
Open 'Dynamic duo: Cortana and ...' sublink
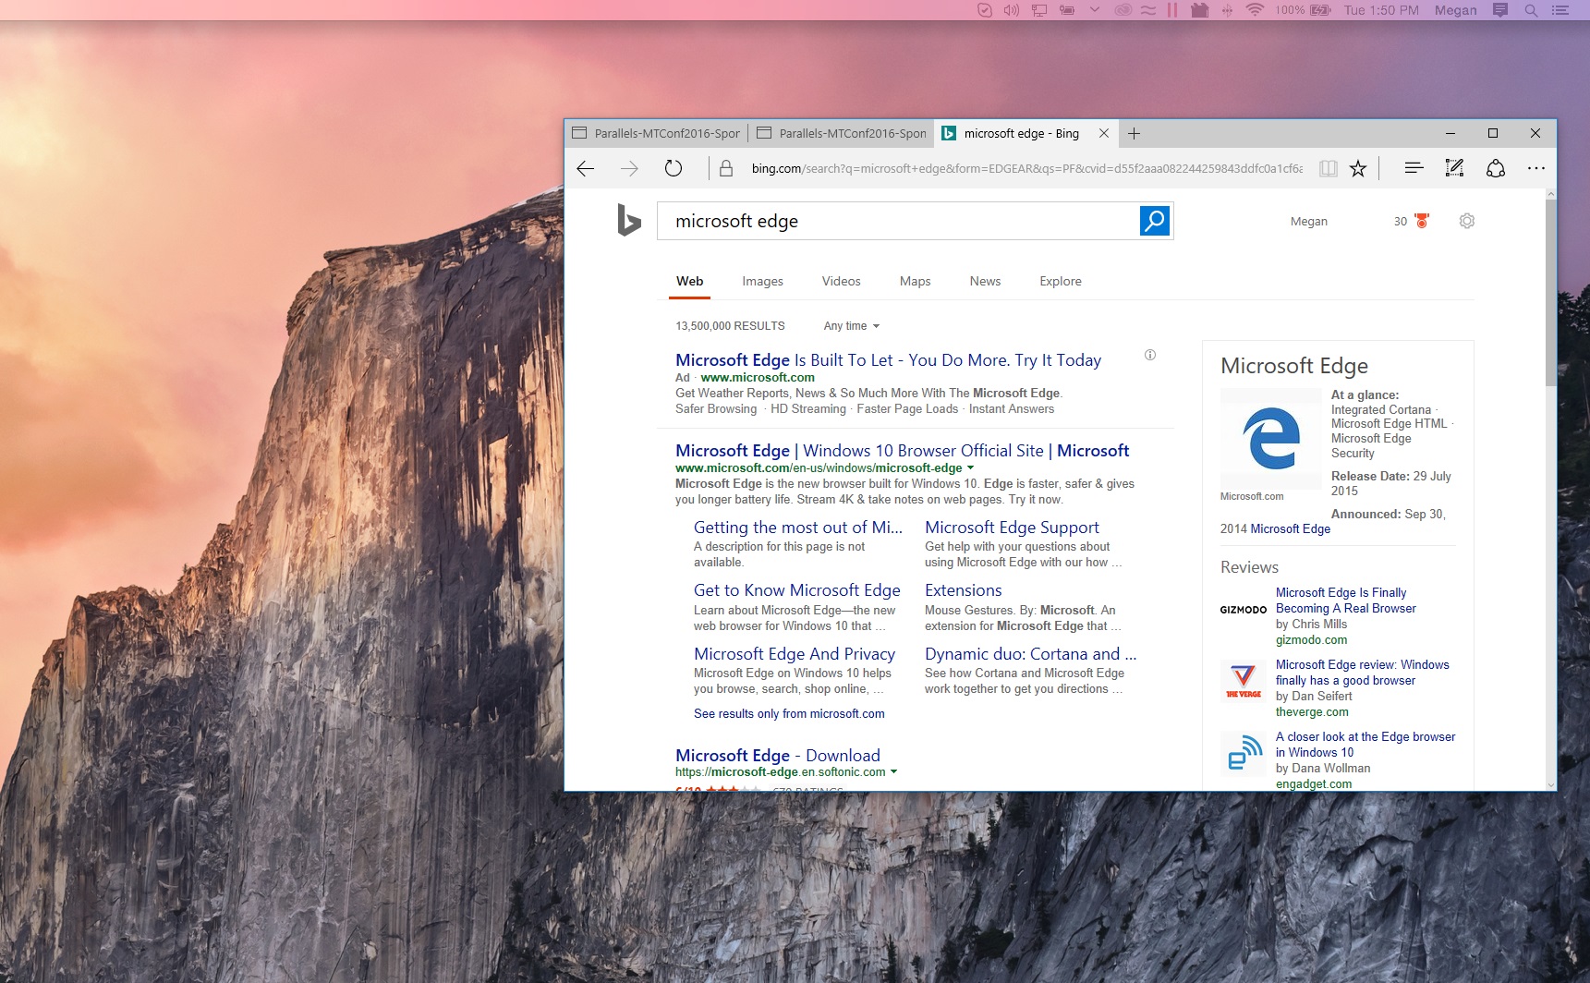pyautogui.click(x=1030, y=654)
